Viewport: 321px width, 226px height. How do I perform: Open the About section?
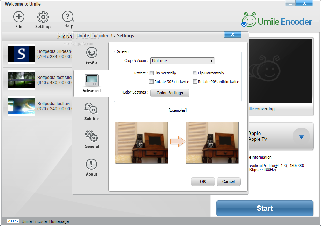pos(91,167)
